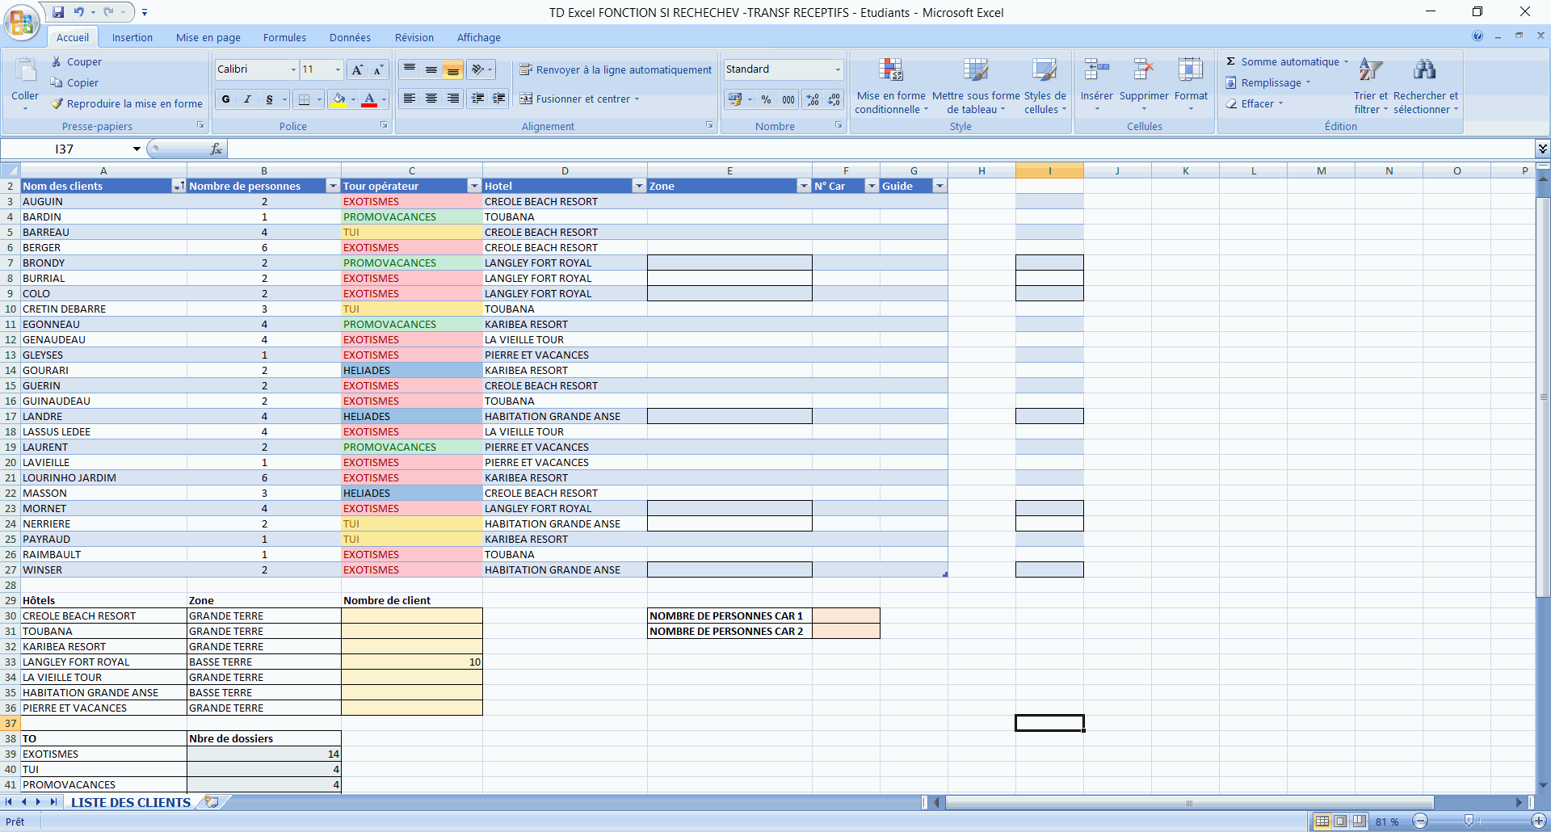
Task: Switch to Page Layout view in status bar
Action: click(x=1340, y=821)
